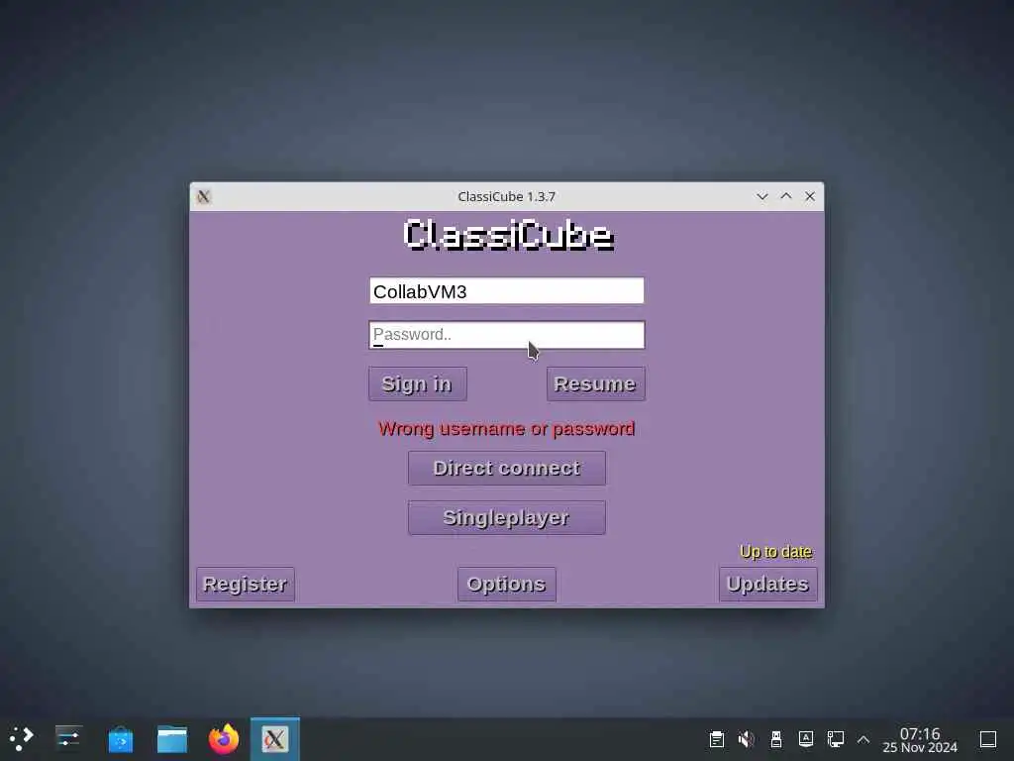Click the ClassiCube logo title
Viewport: 1014px width, 761px height.
coord(508,235)
